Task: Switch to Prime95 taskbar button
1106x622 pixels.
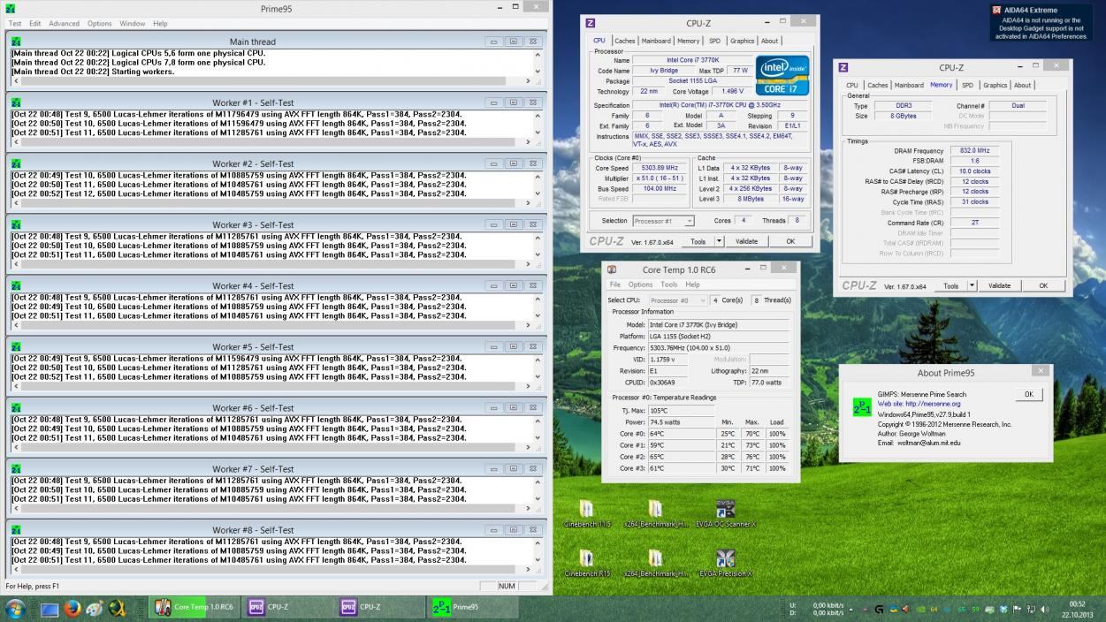Action: 473,607
